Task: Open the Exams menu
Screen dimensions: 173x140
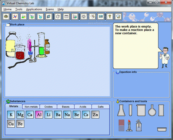Action: (x=50, y=10)
